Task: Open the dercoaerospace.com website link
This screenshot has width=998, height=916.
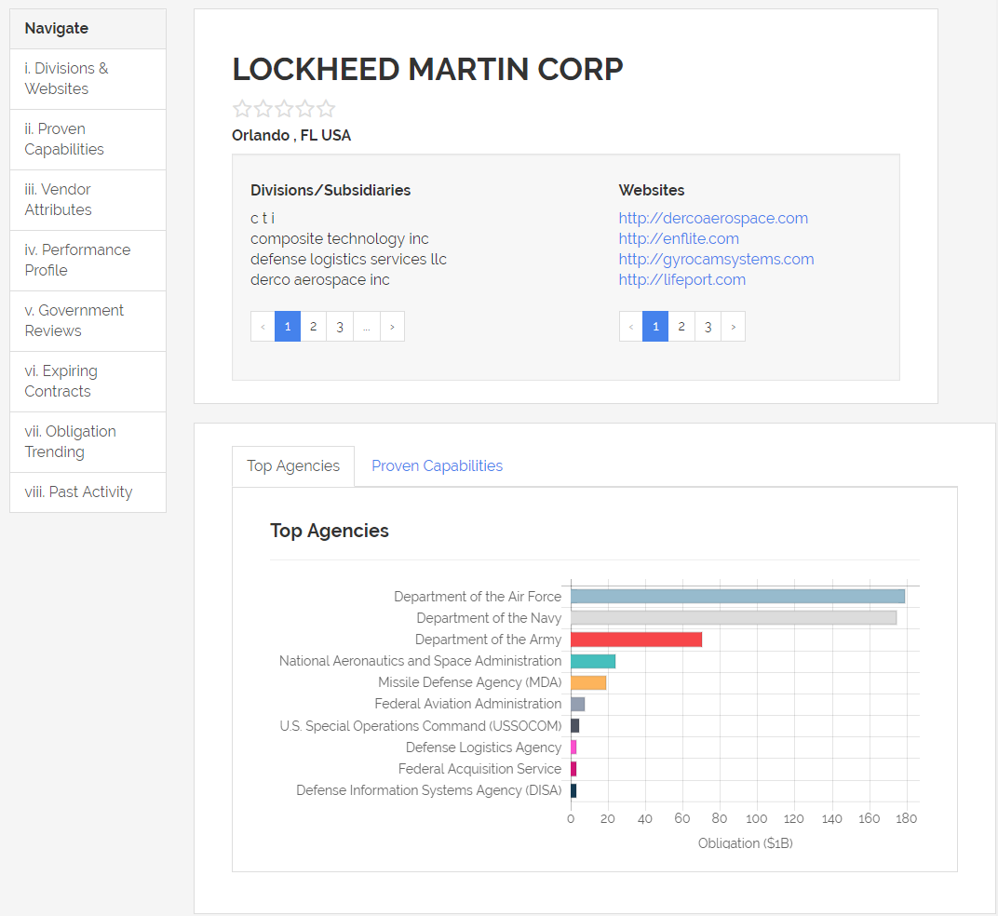Action: (x=713, y=219)
